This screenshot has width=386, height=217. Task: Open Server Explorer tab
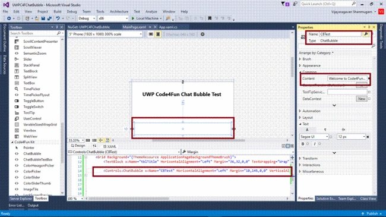click(x=21, y=199)
